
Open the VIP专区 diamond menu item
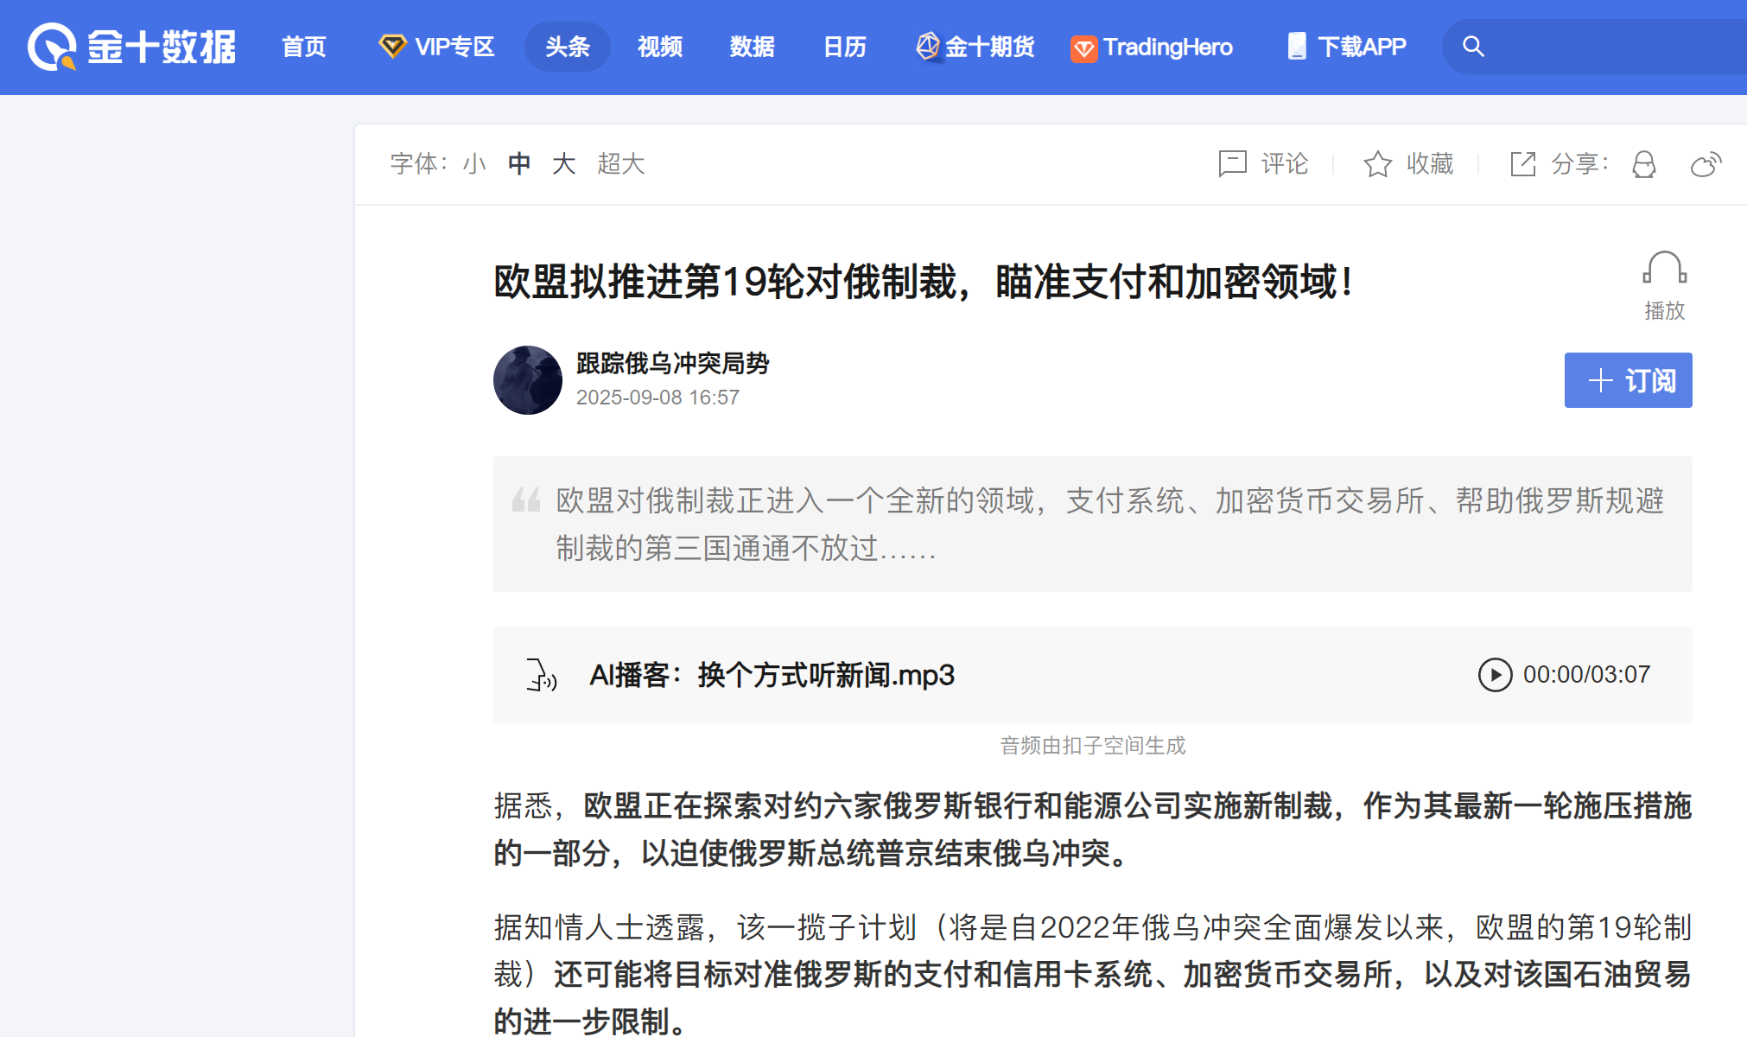point(437,47)
